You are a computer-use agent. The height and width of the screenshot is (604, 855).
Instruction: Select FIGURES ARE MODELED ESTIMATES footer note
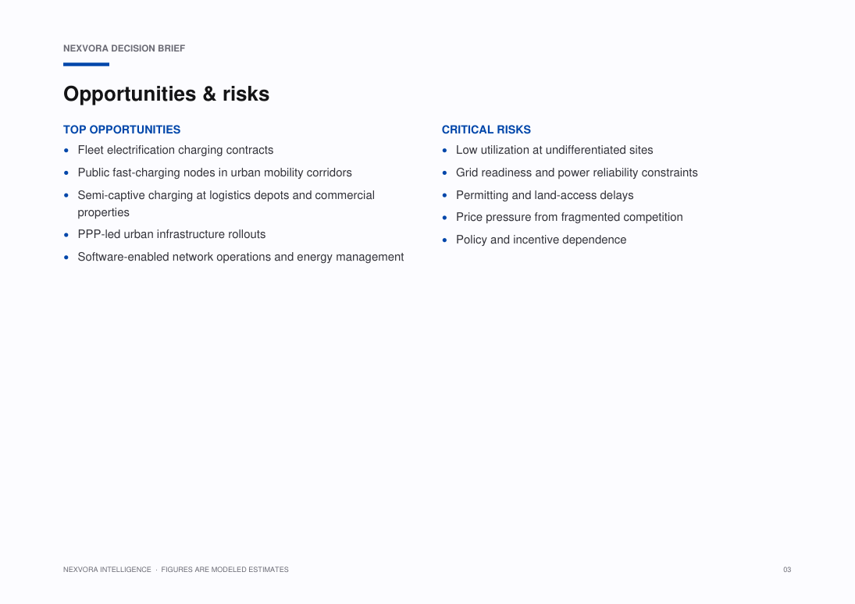click(x=225, y=570)
